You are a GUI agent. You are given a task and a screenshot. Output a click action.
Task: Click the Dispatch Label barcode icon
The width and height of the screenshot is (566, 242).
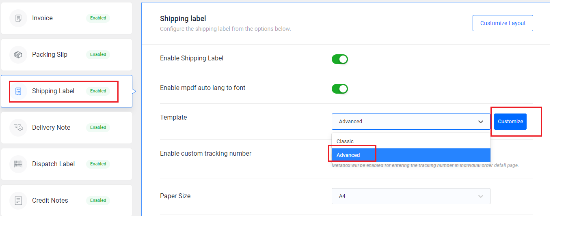[18, 164]
